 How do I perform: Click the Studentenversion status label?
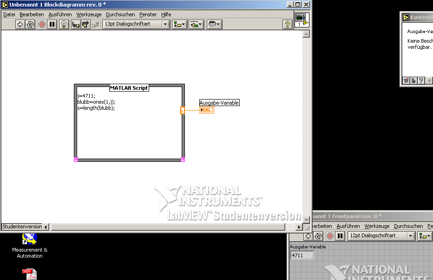coord(22,227)
